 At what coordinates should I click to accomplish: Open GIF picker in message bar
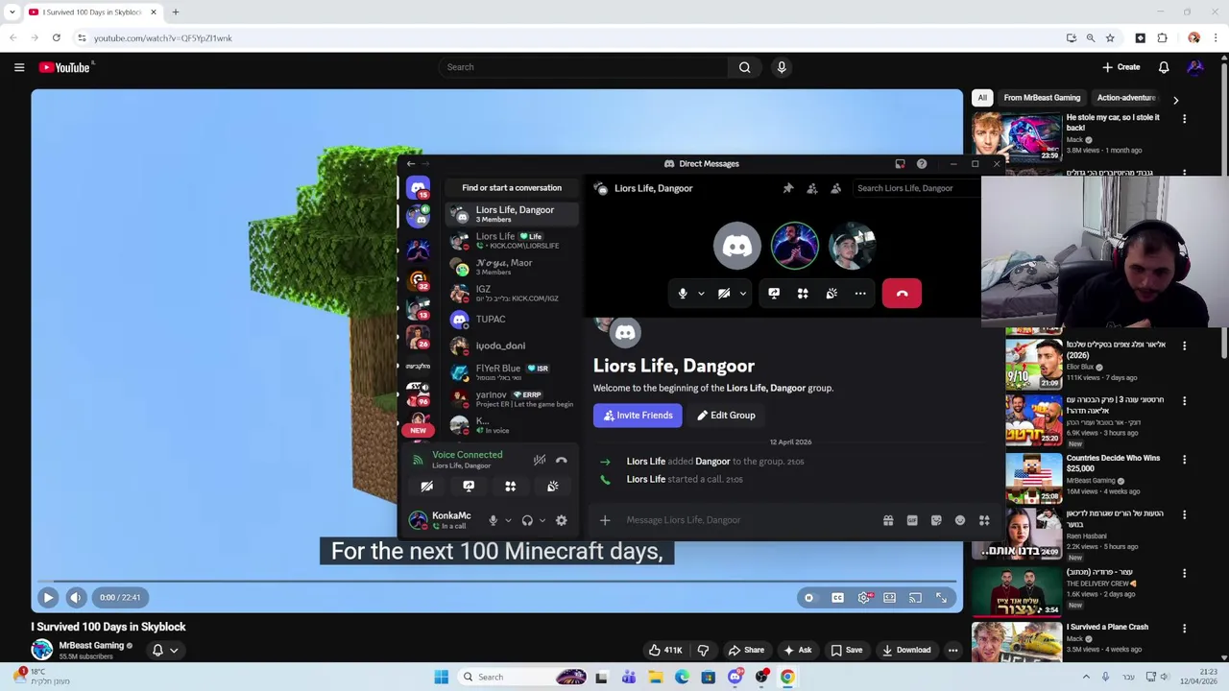(912, 520)
